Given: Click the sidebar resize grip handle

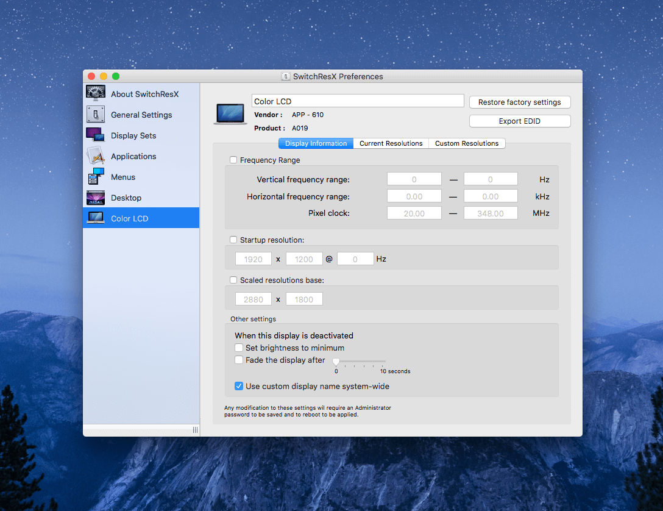Looking at the screenshot, I should (196, 430).
